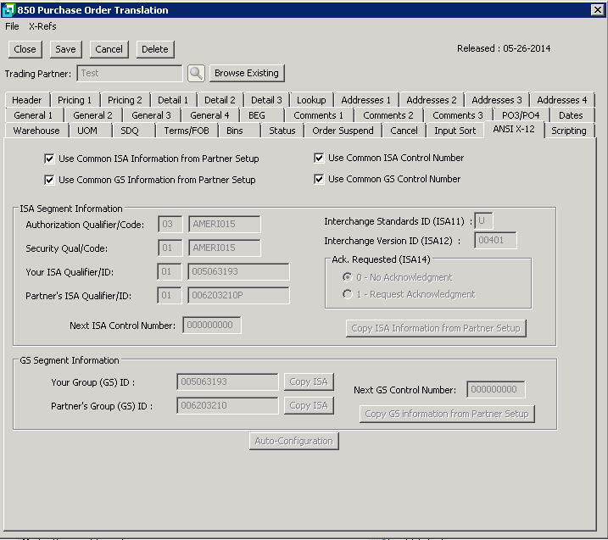Toggle Use Common ISA Information from Partner Setup
The width and height of the screenshot is (608, 540).
49,159
